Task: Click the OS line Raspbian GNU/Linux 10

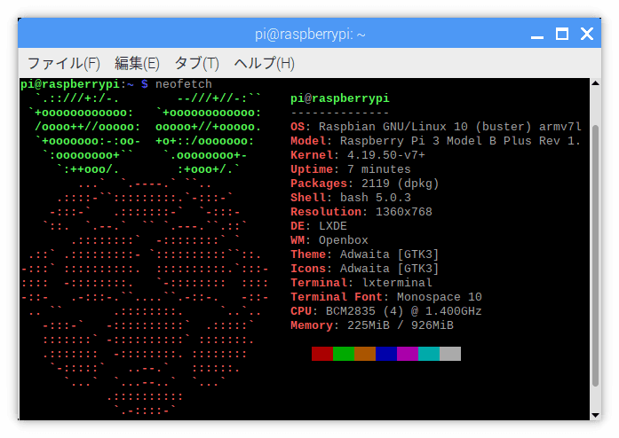Action: click(x=436, y=127)
